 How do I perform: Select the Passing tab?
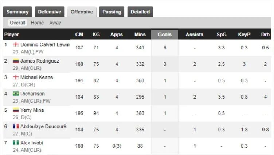[111, 12]
